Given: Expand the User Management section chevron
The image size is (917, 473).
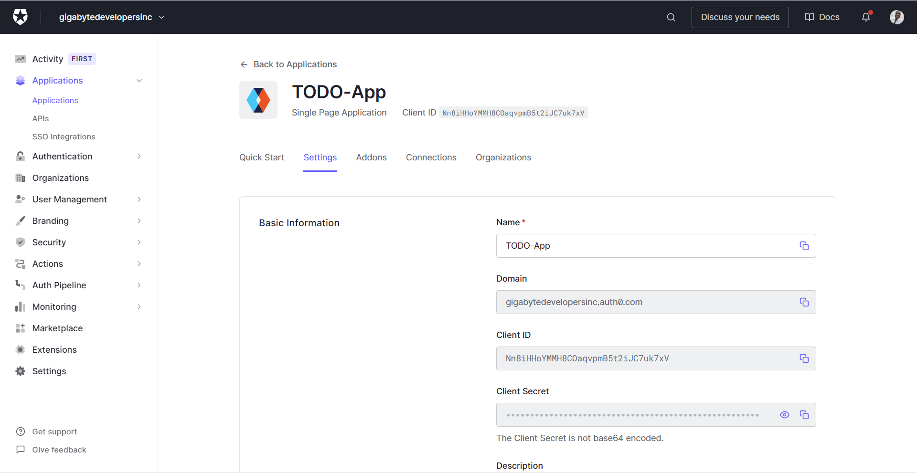Looking at the screenshot, I should click(x=139, y=200).
